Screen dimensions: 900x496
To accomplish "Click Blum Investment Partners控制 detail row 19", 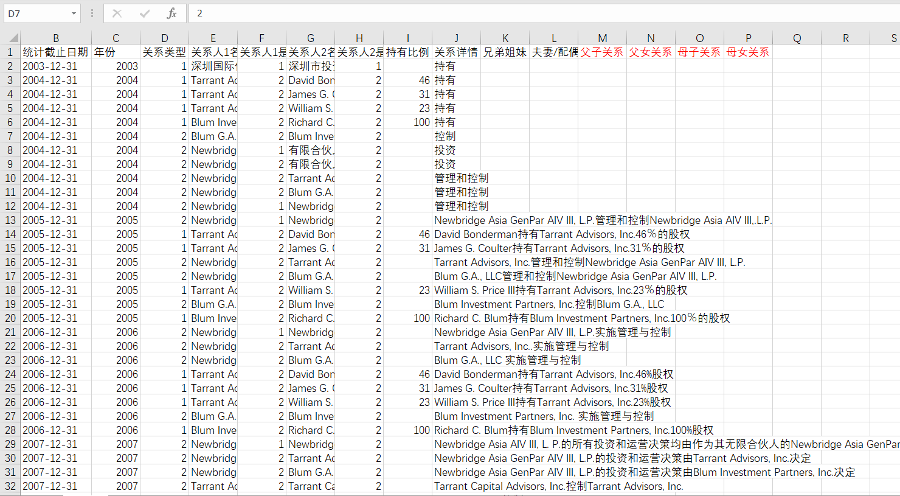I will click(549, 304).
